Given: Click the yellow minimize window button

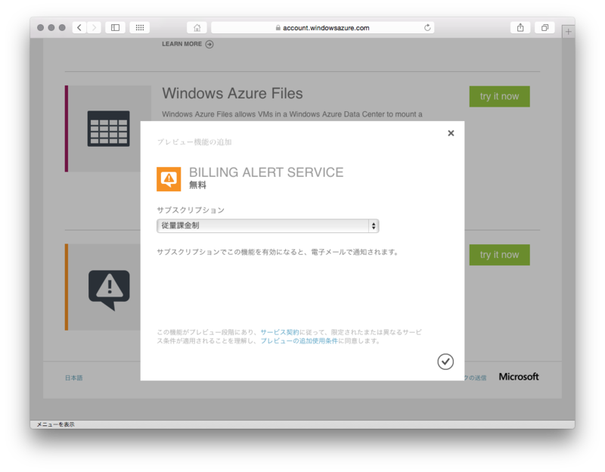Looking at the screenshot, I should [x=51, y=28].
